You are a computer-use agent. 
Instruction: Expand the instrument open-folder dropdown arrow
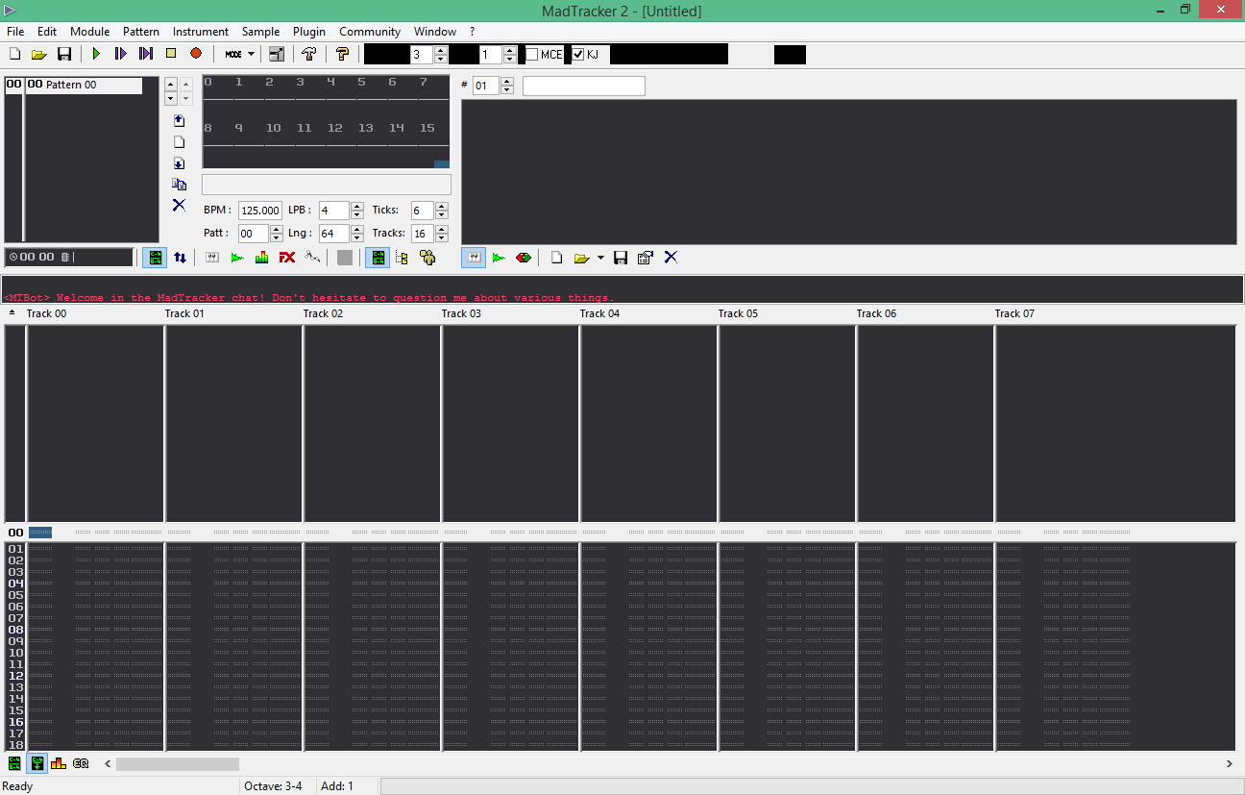click(600, 258)
